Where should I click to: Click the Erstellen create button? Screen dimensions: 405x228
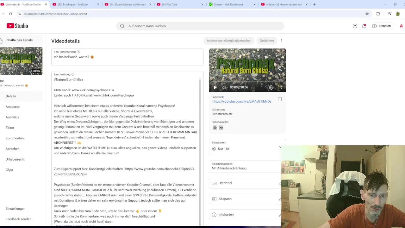(382, 26)
